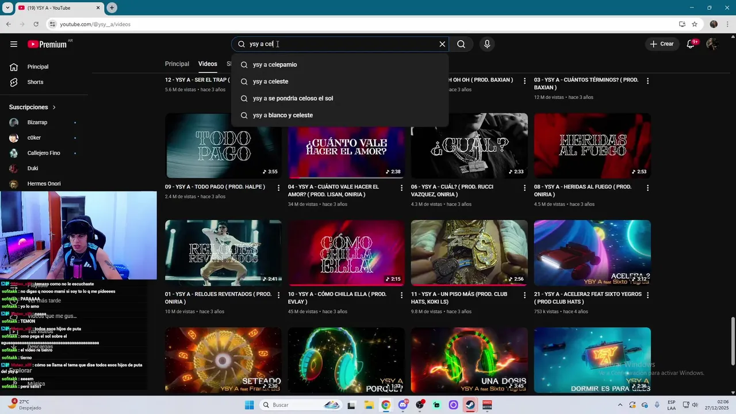The image size is (736, 414).
Task: Open OBS Studio from the taskbar
Action: (420, 405)
